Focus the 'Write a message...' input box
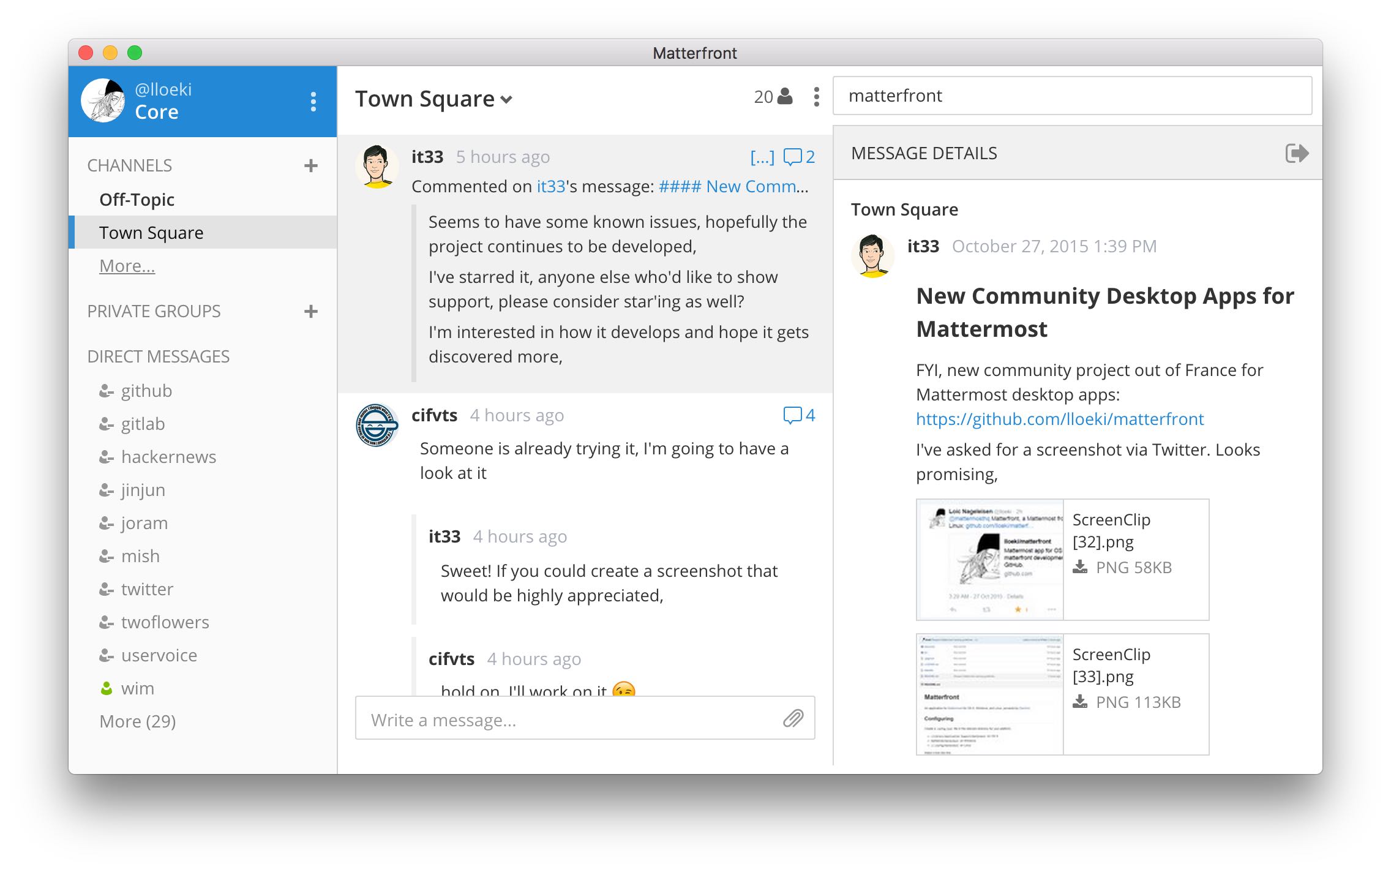The height and width of the screenshot is (872, 1391). pos(585,718)
